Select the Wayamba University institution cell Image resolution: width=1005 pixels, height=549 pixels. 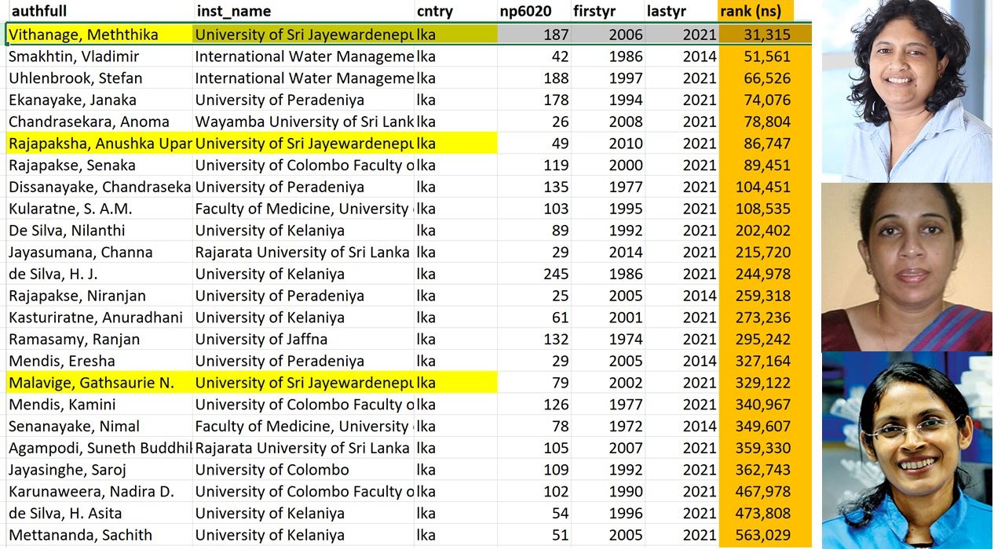(x=303, y=122)
